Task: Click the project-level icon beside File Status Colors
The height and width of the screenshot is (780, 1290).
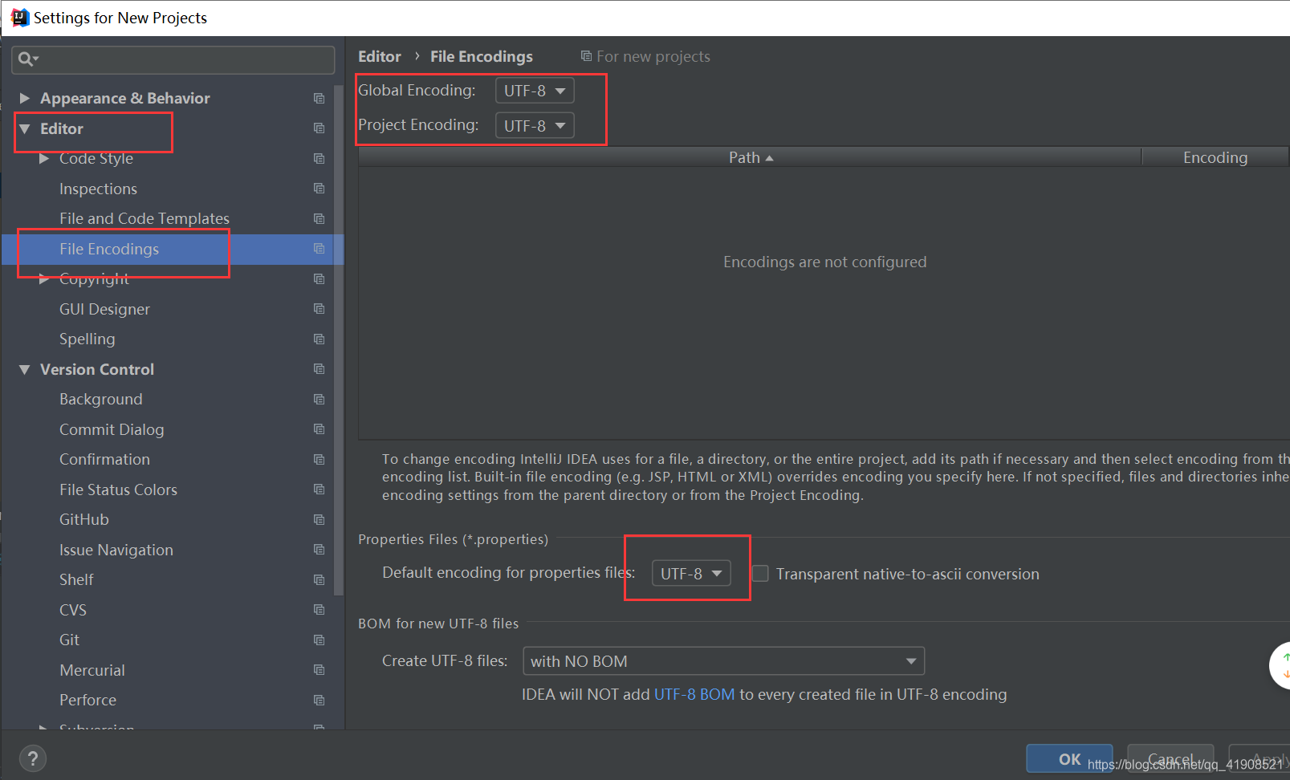Action: point(319,490)
